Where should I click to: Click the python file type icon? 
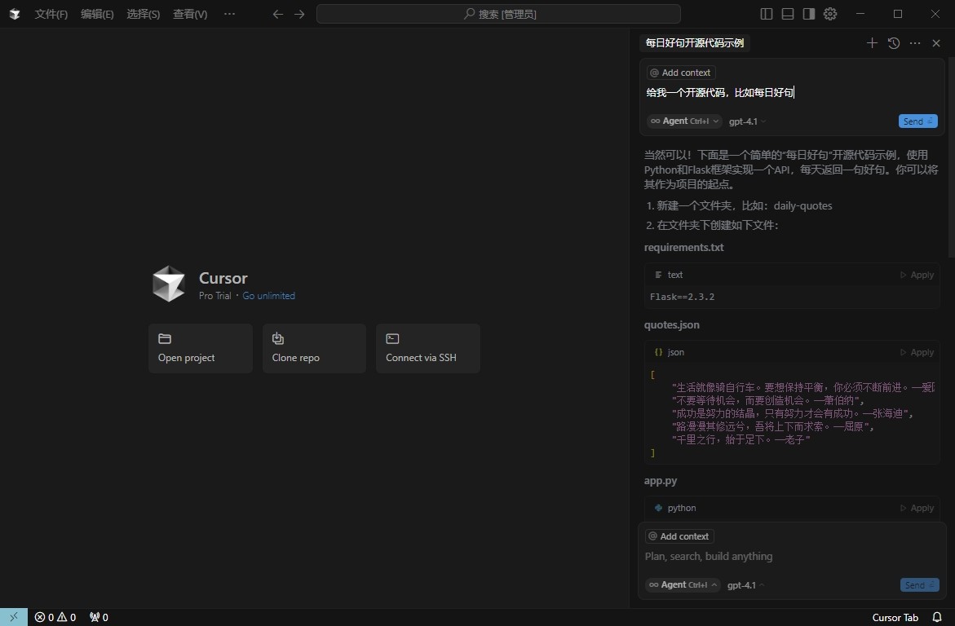[658, 508]
